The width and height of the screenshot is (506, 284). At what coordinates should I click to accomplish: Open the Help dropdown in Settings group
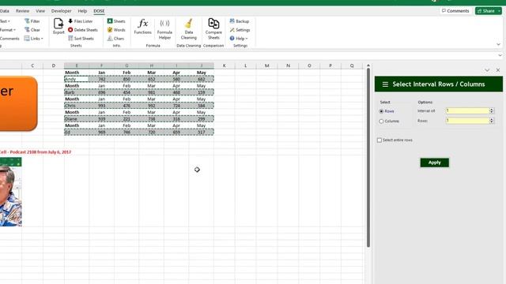[x=239, y=39]
